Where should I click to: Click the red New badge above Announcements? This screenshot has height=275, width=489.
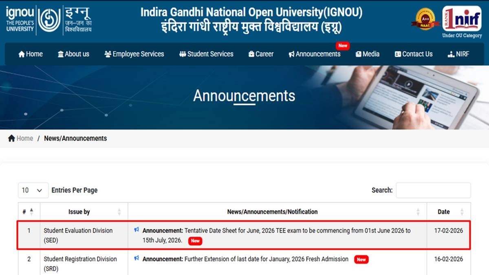[x=343, y=46]
